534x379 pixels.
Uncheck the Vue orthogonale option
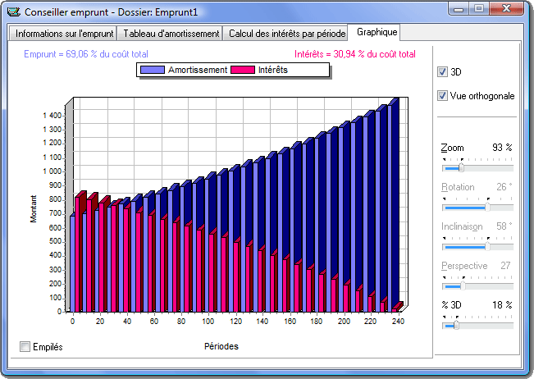[443, 96]
